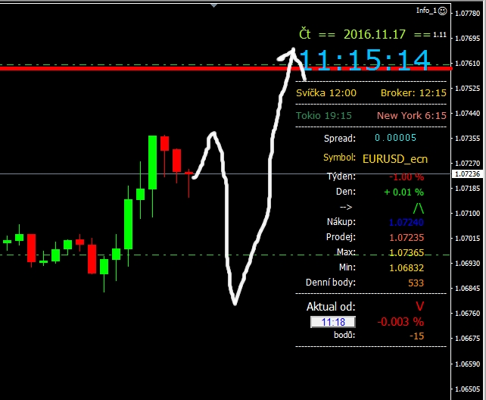Screen dimensions: 486x400
Task: Click the red V direction indicator
Action: [419, 306]
